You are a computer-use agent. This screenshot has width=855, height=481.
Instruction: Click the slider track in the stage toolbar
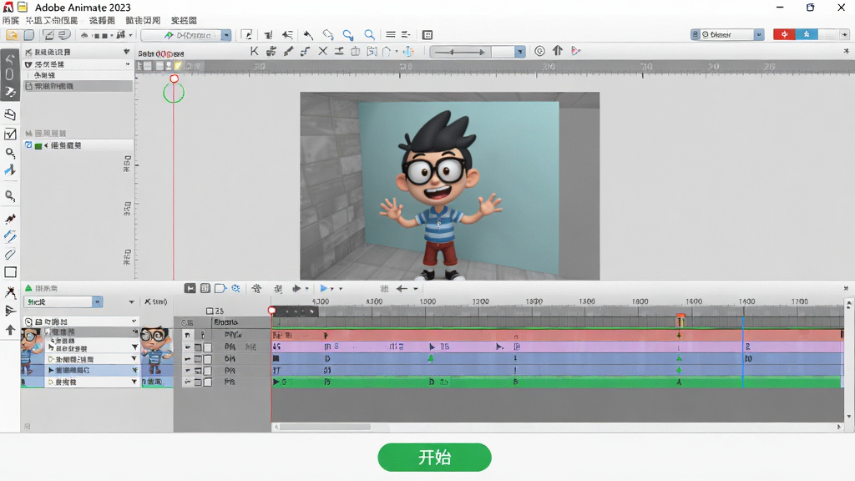(461, 52)
